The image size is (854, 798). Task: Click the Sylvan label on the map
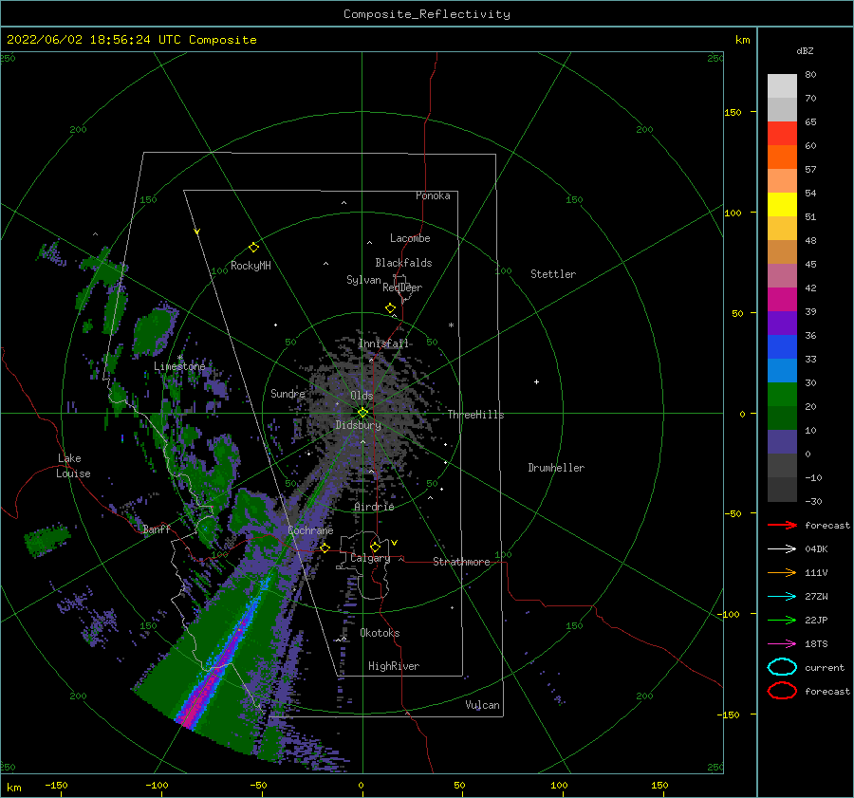point(363,280)
